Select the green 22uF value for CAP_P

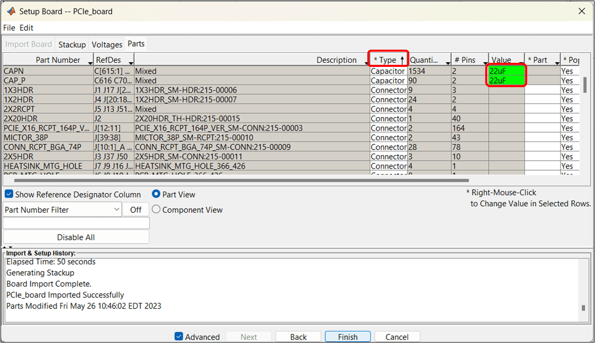point(506,81)
